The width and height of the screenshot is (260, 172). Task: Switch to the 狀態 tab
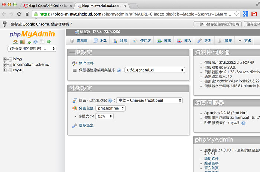tap(120, 40)
